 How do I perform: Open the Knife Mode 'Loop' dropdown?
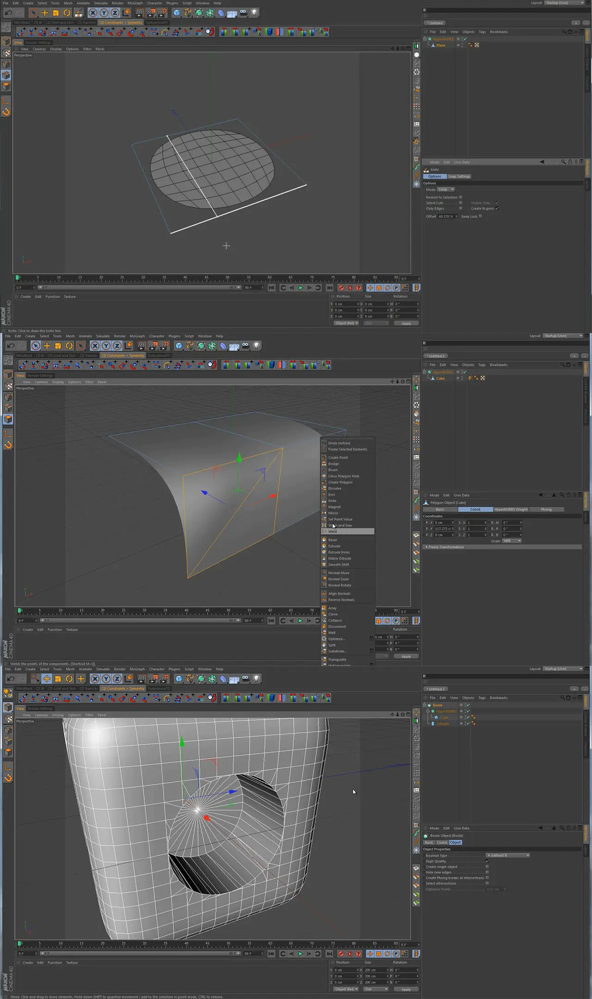(446, 190)
